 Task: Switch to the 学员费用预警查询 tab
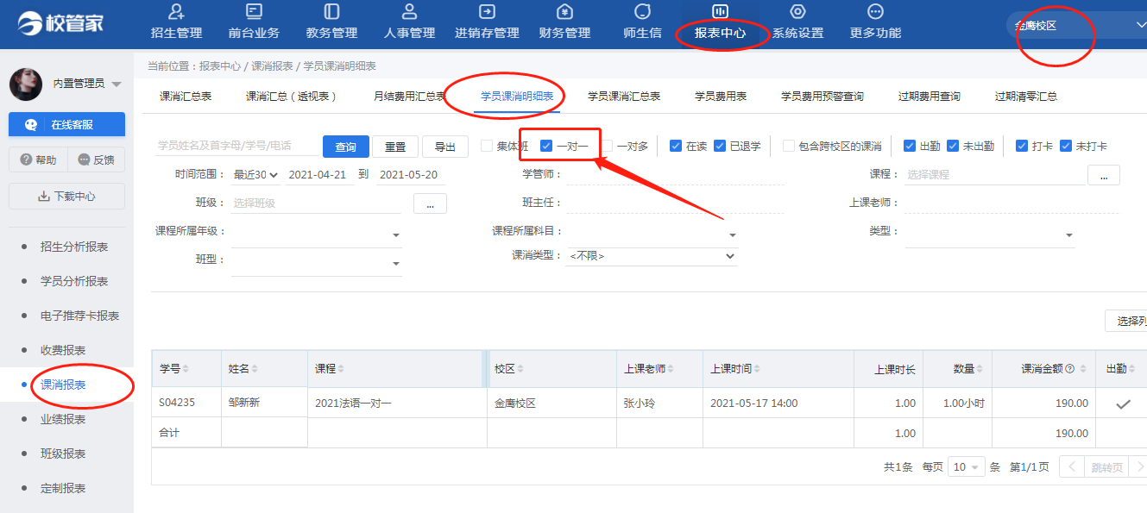coord(822,97)
